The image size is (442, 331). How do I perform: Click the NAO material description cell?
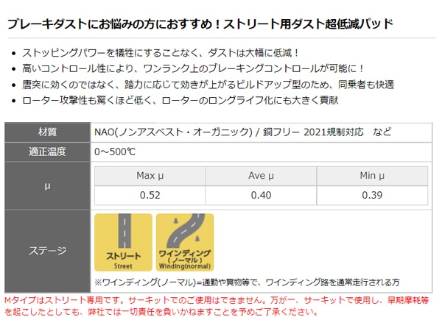coord(243,132)
